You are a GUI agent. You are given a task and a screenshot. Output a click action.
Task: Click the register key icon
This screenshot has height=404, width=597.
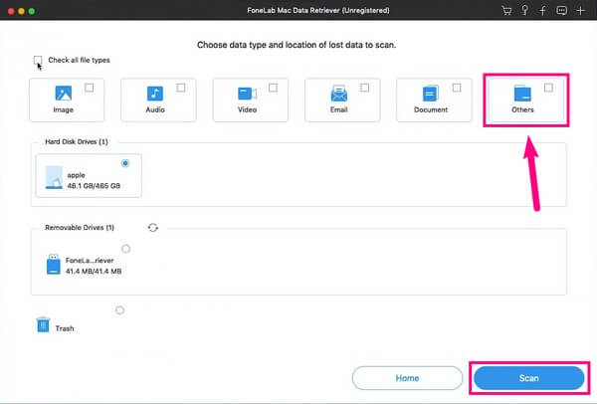tap(525, 10)
